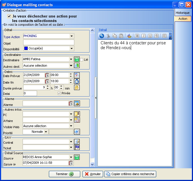Open calendar picker for Saisie le
The image size is (193, 181).
[71, 163]
